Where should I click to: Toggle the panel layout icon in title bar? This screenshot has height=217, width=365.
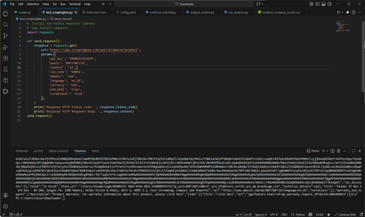coord(324,4)
